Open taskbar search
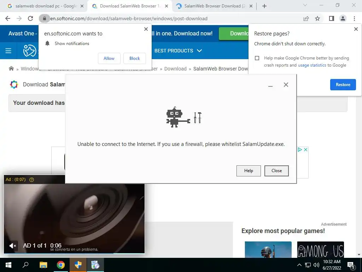 [25, 265]
